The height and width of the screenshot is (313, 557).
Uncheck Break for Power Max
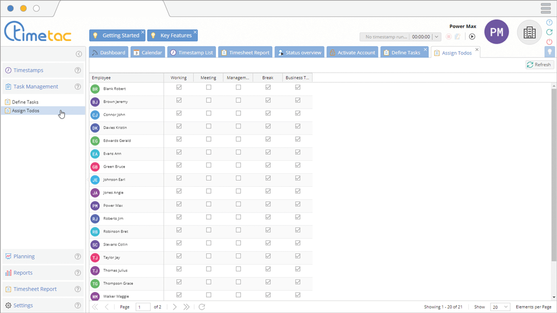pyautogui.click(x=268, y=204)
